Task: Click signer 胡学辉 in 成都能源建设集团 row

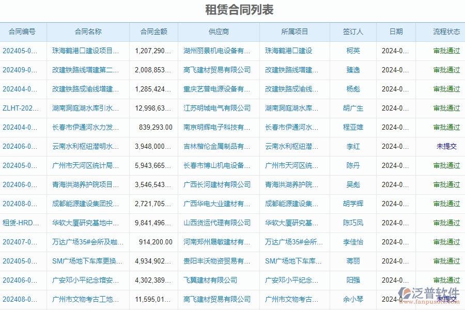Action: [x=352, y=204]
